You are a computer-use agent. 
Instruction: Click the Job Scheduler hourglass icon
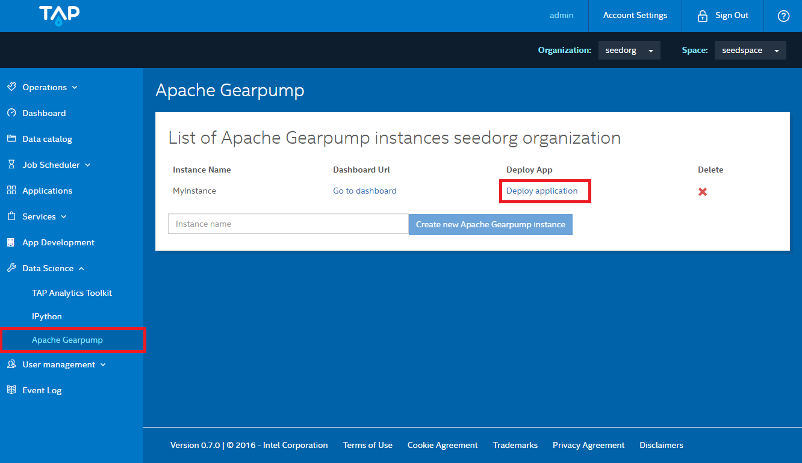tap(11, 165)
